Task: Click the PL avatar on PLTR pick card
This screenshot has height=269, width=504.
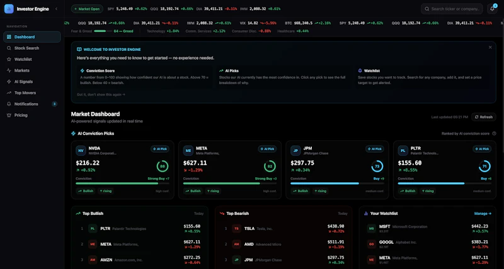Action: (403, 151)
